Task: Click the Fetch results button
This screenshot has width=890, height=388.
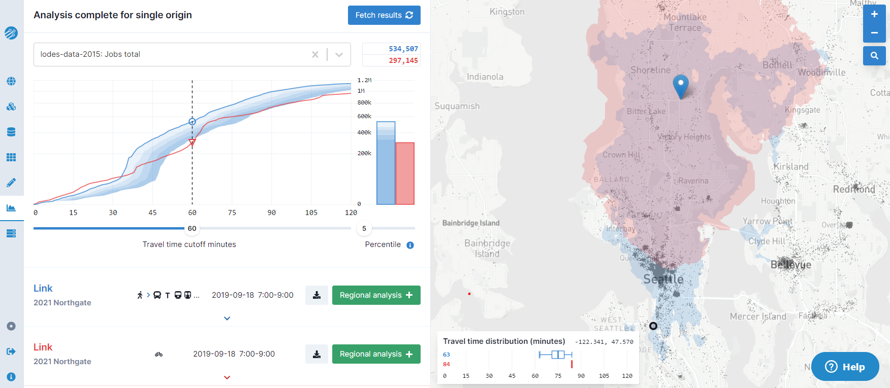Action: coord(384,15)
